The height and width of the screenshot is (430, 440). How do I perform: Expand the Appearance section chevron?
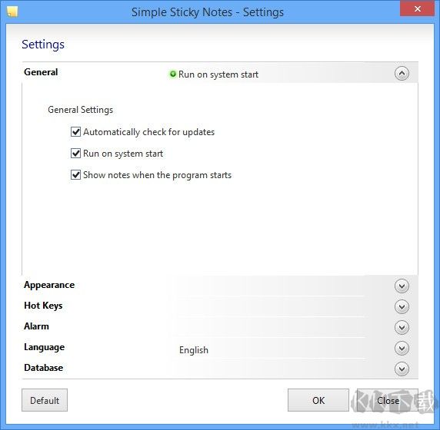coord(402,286)
